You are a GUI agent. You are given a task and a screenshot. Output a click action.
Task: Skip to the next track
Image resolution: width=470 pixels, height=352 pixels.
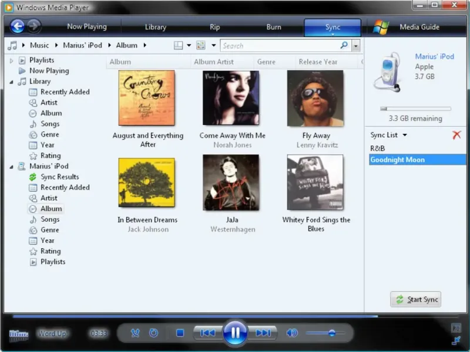tap(263, 333)
